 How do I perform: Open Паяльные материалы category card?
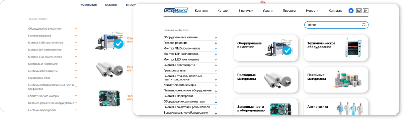pyautogui.click(x=336, y=79)
